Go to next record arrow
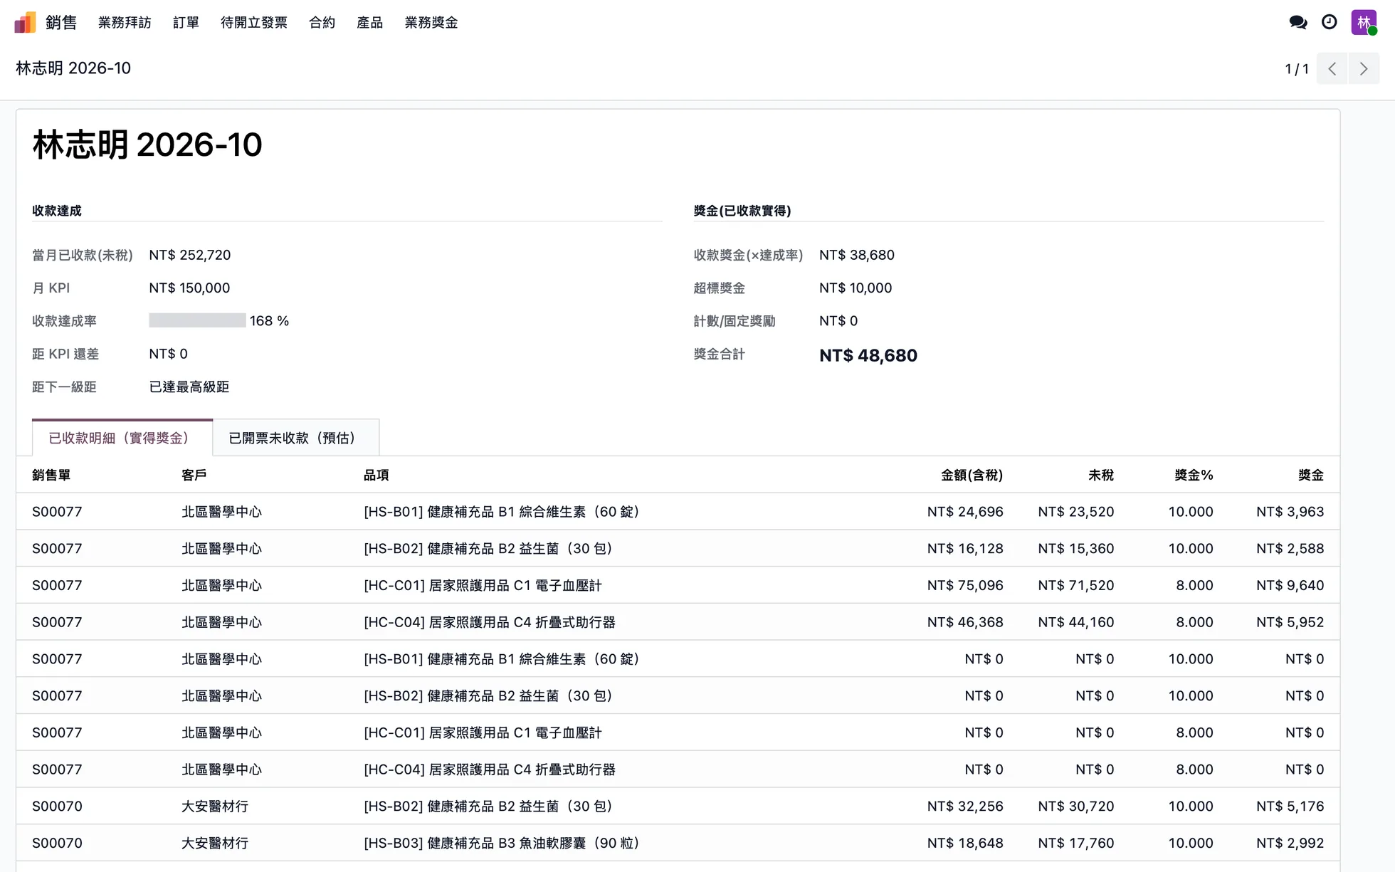This screenshot has height=872, width=1395. point(1364,68)
